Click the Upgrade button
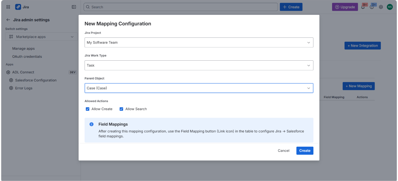The width and height of the screenshot is (398, 181). pyautogui.click(x=345, y=7)
